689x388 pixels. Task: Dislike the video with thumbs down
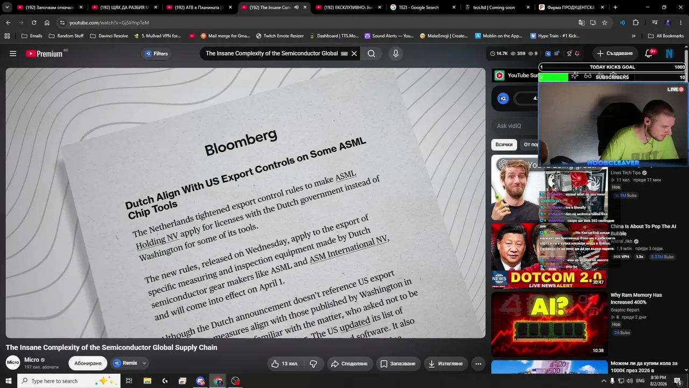tap(313, 364)
